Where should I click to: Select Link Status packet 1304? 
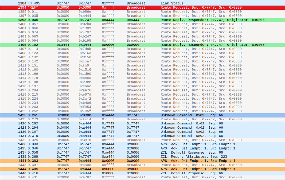click(x=142, y=3)
